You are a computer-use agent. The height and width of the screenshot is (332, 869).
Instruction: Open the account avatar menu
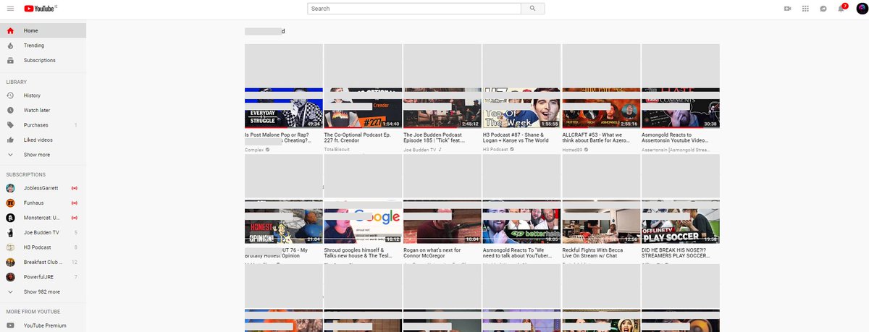[860, 9]
